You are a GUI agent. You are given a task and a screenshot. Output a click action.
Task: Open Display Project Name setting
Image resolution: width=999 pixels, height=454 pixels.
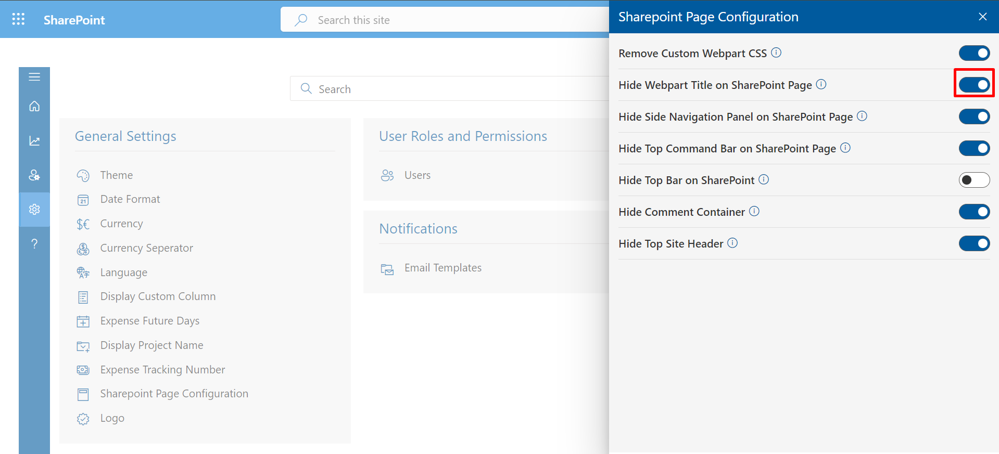(151, 345)
